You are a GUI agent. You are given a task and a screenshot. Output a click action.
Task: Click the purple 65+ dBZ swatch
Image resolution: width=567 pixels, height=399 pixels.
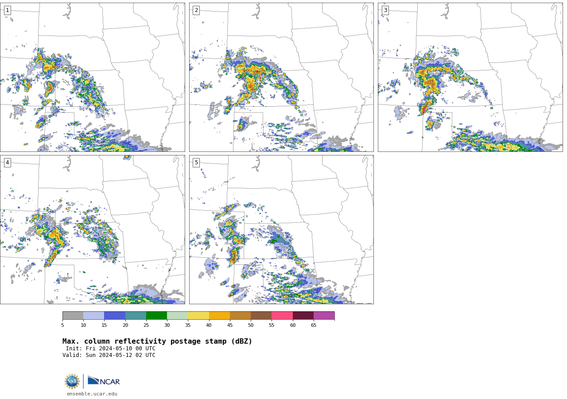tap(324, 315)
